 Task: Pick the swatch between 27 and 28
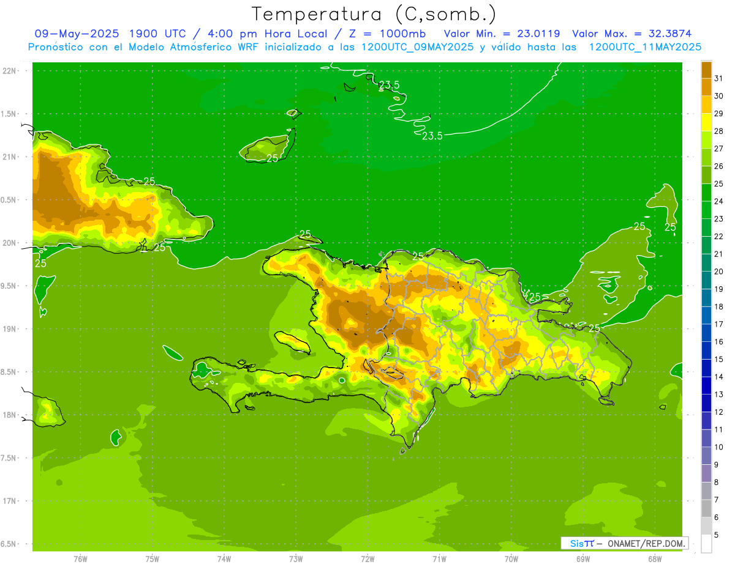click(x=706, y=140)
